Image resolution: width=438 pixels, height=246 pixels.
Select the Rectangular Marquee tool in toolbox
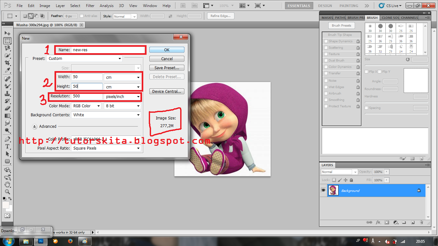(7, 41)
